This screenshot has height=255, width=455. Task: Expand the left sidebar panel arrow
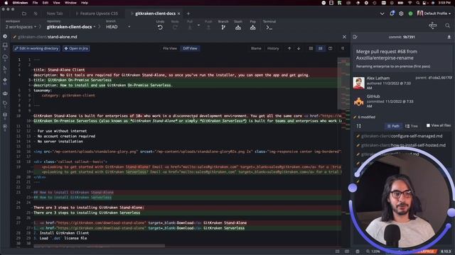coord(5,36)
